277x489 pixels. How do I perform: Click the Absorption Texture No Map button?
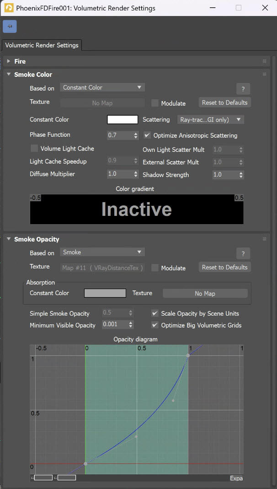coord(205,293)
